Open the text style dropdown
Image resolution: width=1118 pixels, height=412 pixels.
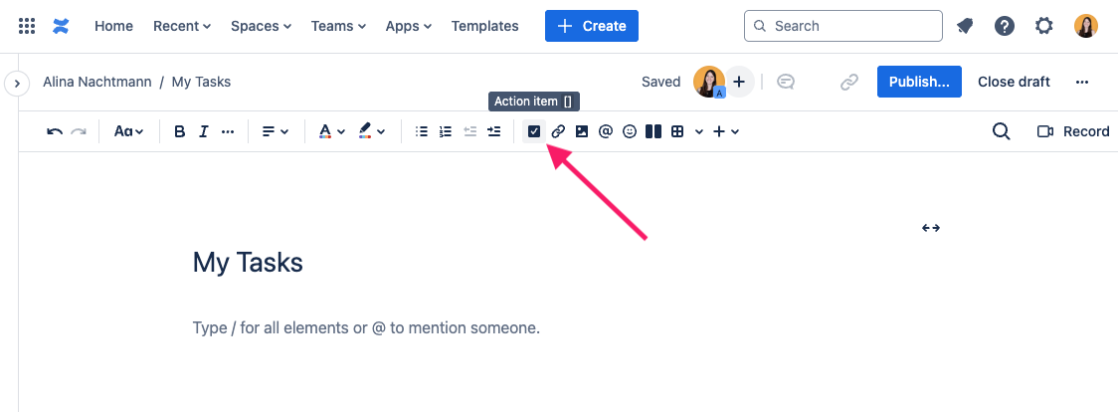(x=129, y=131)
